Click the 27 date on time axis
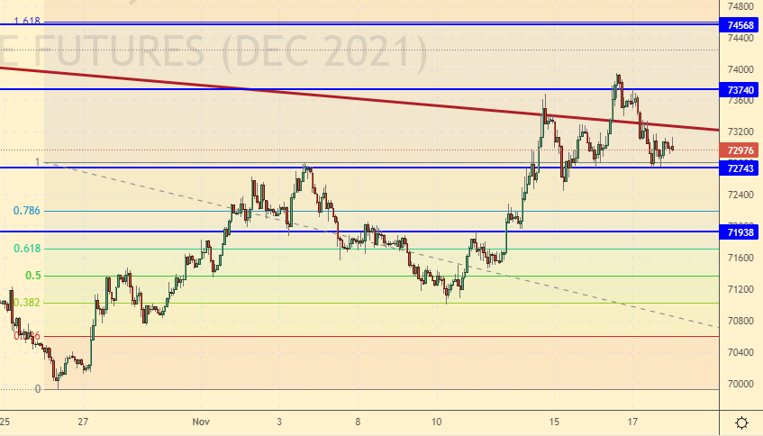Viewport: 763px width, 436px height. (x=83, y=422)
